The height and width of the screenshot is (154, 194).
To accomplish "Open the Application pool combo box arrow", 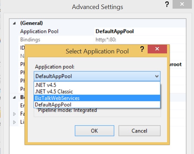I will (x=157, y=76).
